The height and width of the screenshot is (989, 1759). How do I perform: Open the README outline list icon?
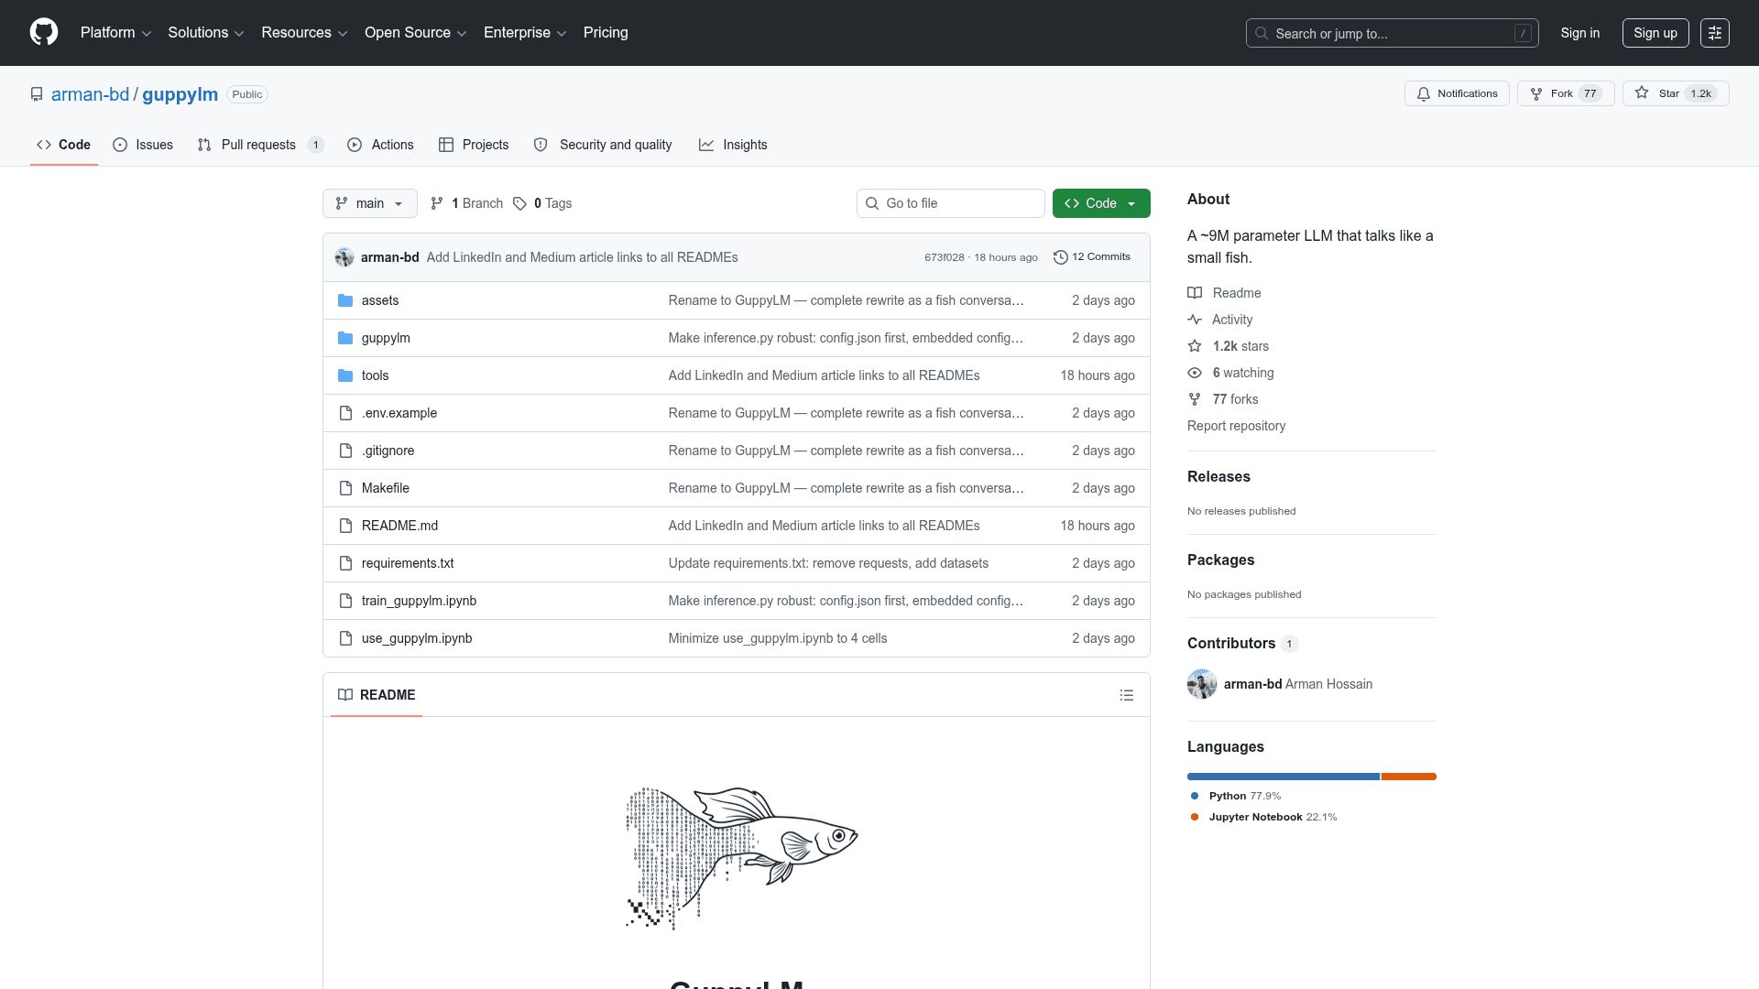click(x=1126, y=695)
